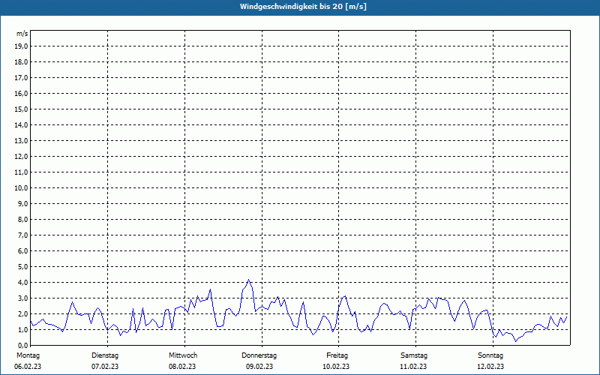Viewport: 600px width, 375px height.
Task: Click the 'Samstag' day label
Action: (414, 355)
